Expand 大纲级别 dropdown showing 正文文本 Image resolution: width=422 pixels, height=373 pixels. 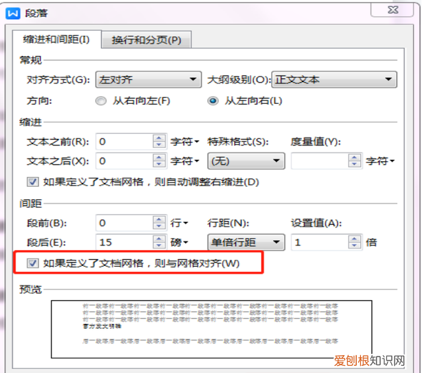(x=334, y=80)
